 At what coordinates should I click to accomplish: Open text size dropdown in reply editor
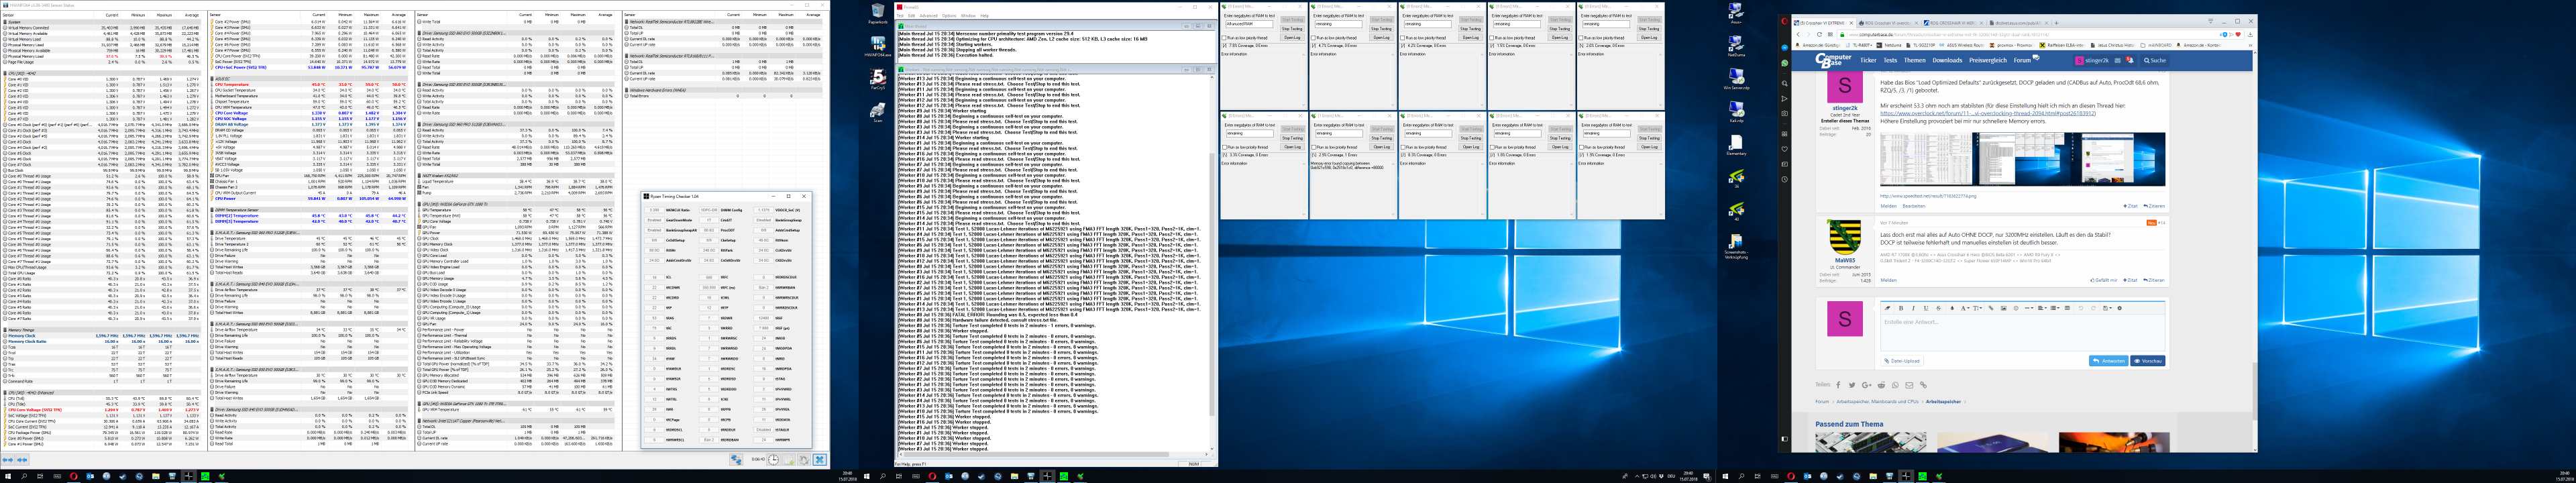tap(1978, 309)
